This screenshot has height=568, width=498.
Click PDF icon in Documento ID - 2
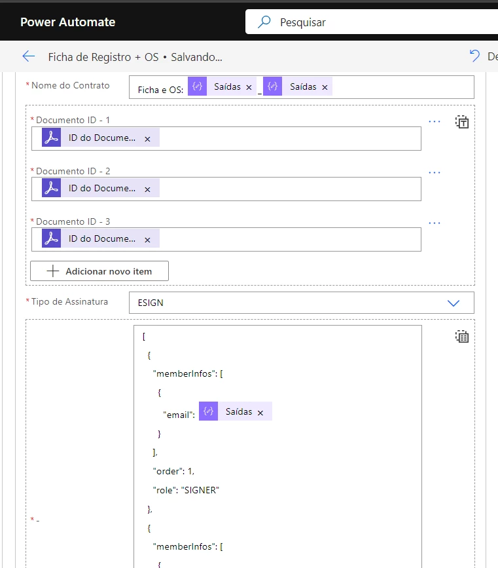tap(52, 188)
